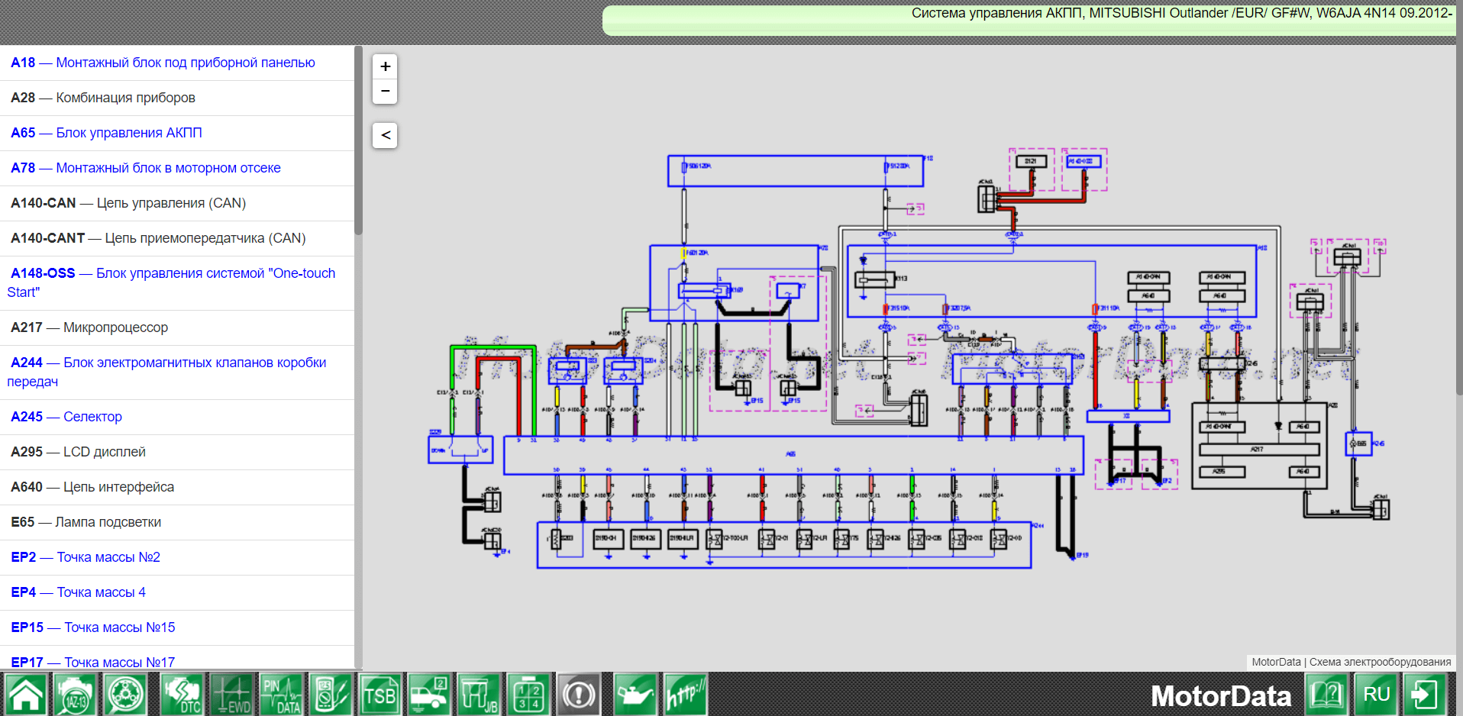Collapse the component list with '<' button
This screenshot has width=1463, height=716.
386,135
